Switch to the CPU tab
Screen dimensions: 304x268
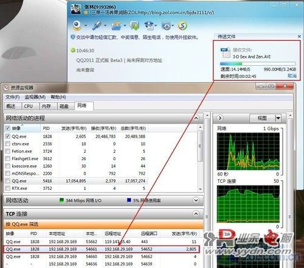click(x=30, y=107)
